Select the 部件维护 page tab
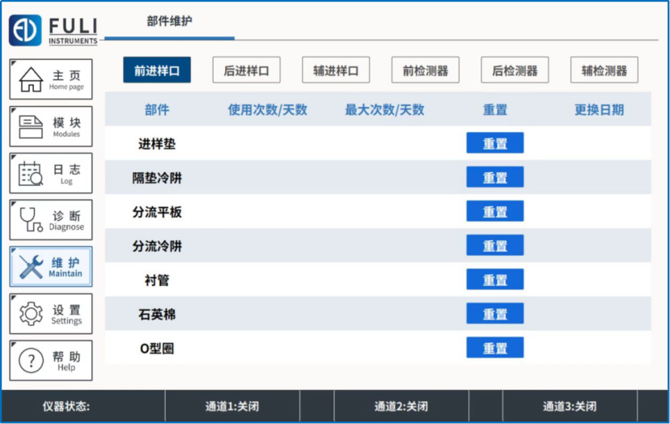Screen dimensions: 670x424 [170, 21]
